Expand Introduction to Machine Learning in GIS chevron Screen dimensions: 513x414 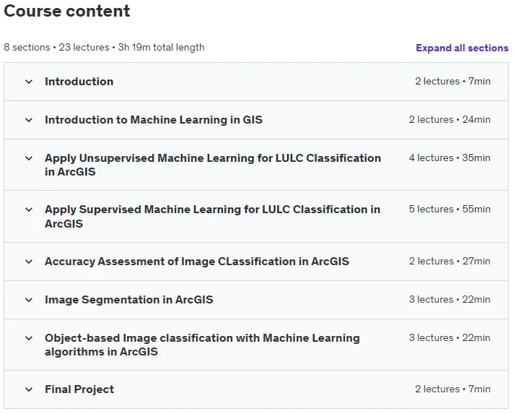[29, 120]
